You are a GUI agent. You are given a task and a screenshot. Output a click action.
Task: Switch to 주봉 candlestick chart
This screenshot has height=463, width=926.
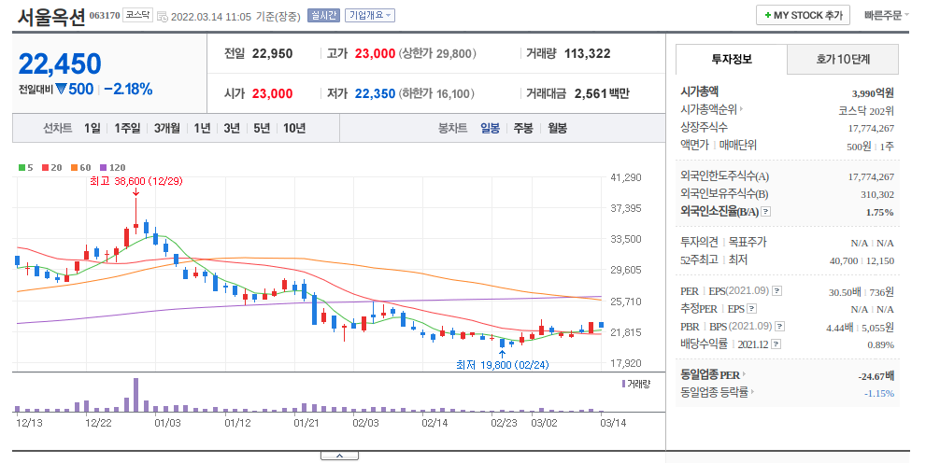[x=523, y=128]
